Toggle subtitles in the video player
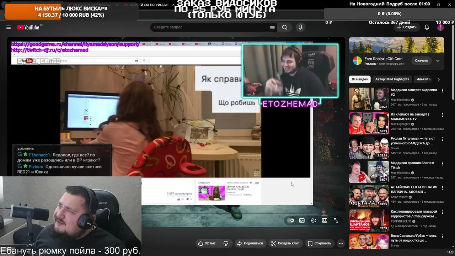 [x=302, y=220]
